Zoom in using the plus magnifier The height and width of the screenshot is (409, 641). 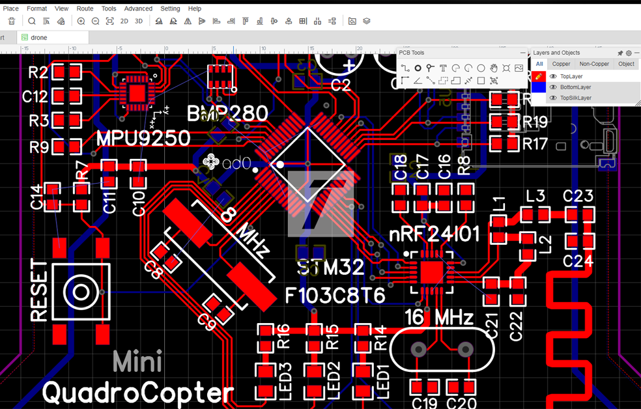click(81, 21)
